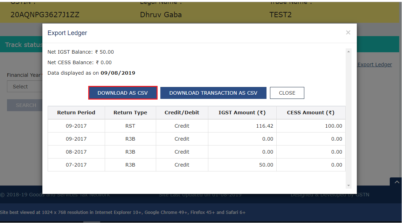
Task: Select the 100.00 CESS amount cell
Action: (311, 126)
